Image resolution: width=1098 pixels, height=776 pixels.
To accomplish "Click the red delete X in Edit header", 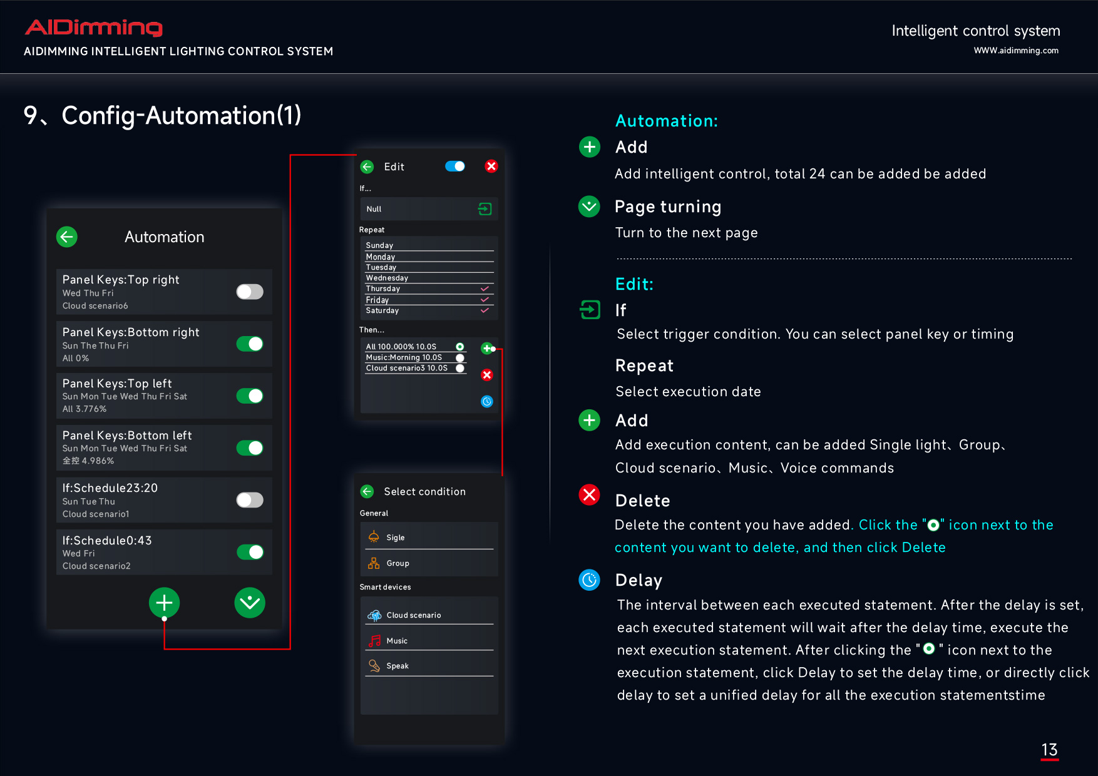I will (491, 166).
